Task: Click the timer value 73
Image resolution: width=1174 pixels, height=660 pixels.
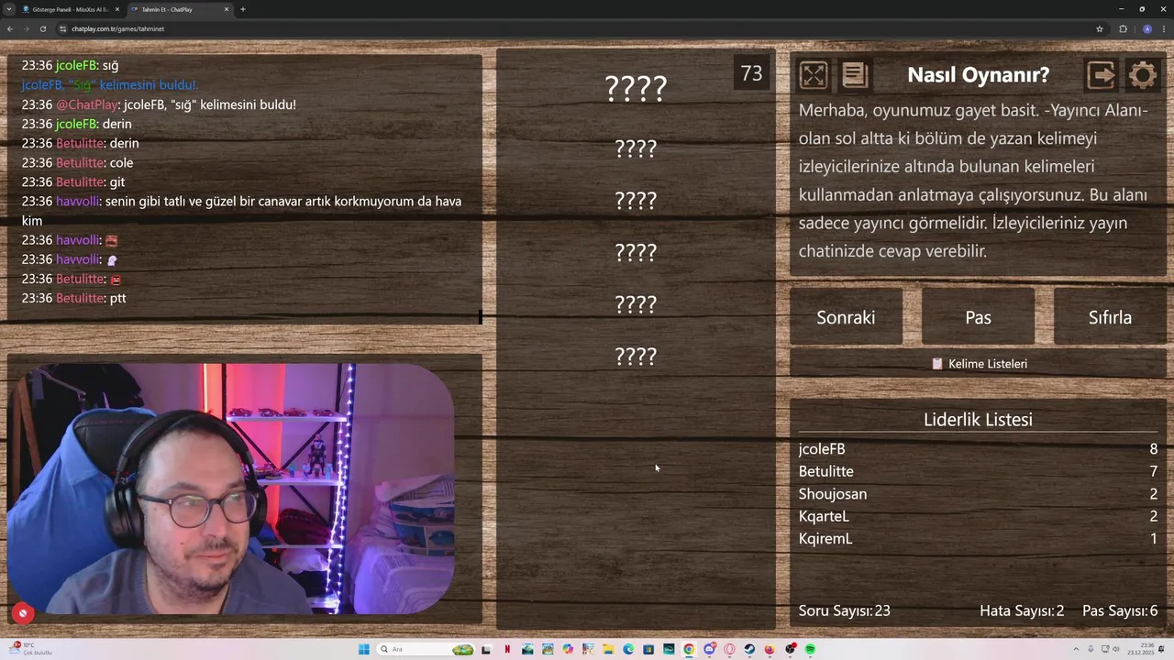Action: click(751, 73)
